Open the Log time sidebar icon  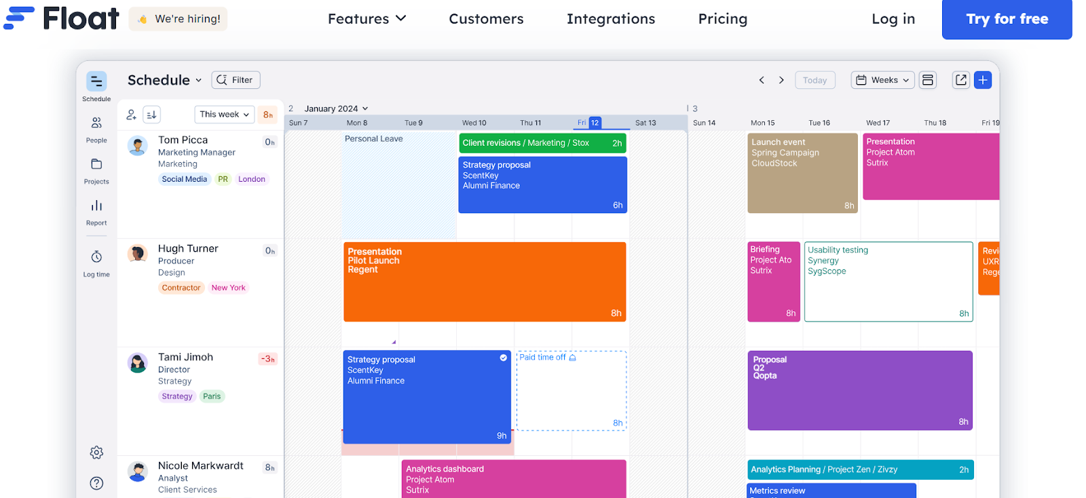tap(96, 257)
